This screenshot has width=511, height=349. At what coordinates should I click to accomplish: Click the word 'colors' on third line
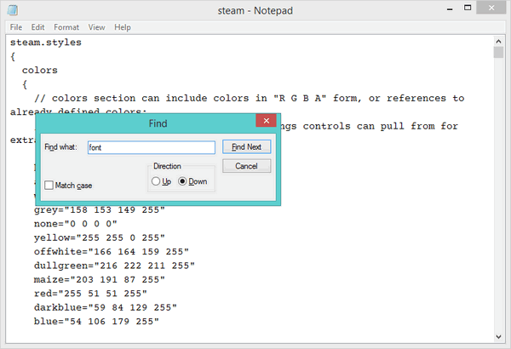[x=40, y=71]
